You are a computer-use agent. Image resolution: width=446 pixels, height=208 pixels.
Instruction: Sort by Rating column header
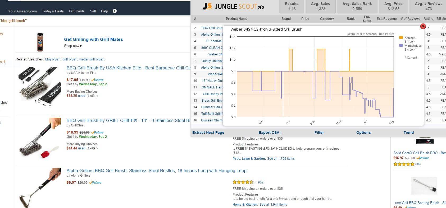428,19
